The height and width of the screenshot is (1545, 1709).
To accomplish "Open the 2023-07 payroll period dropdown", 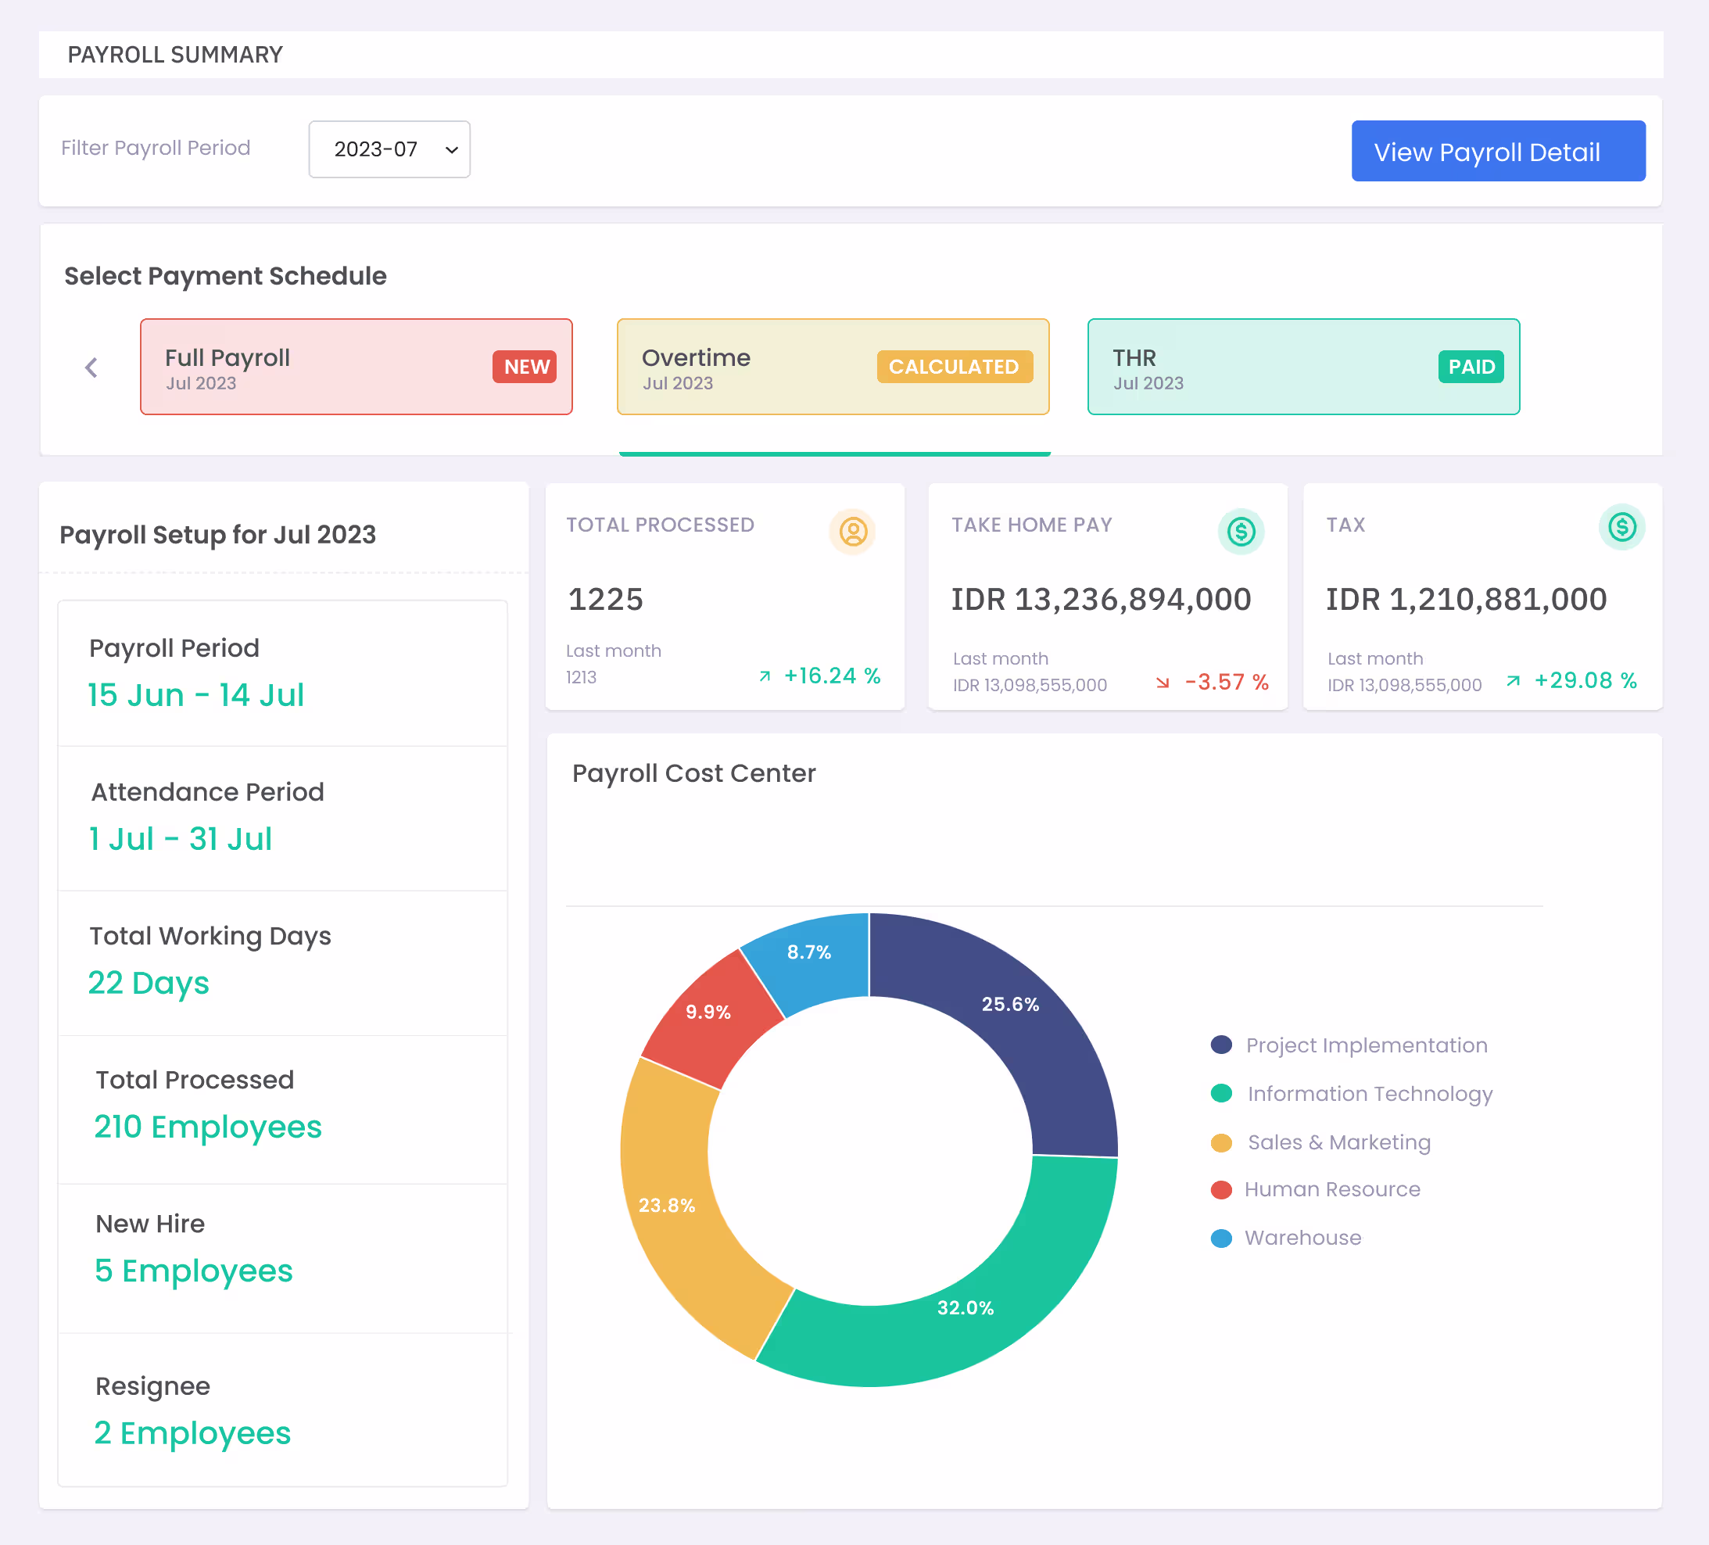I will click(389, 149).
